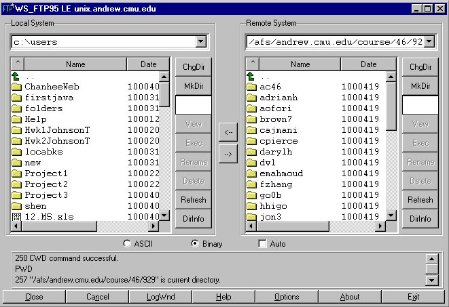Select the brown7 remote folder icon

pyautogui.click(x=251, y=119)
